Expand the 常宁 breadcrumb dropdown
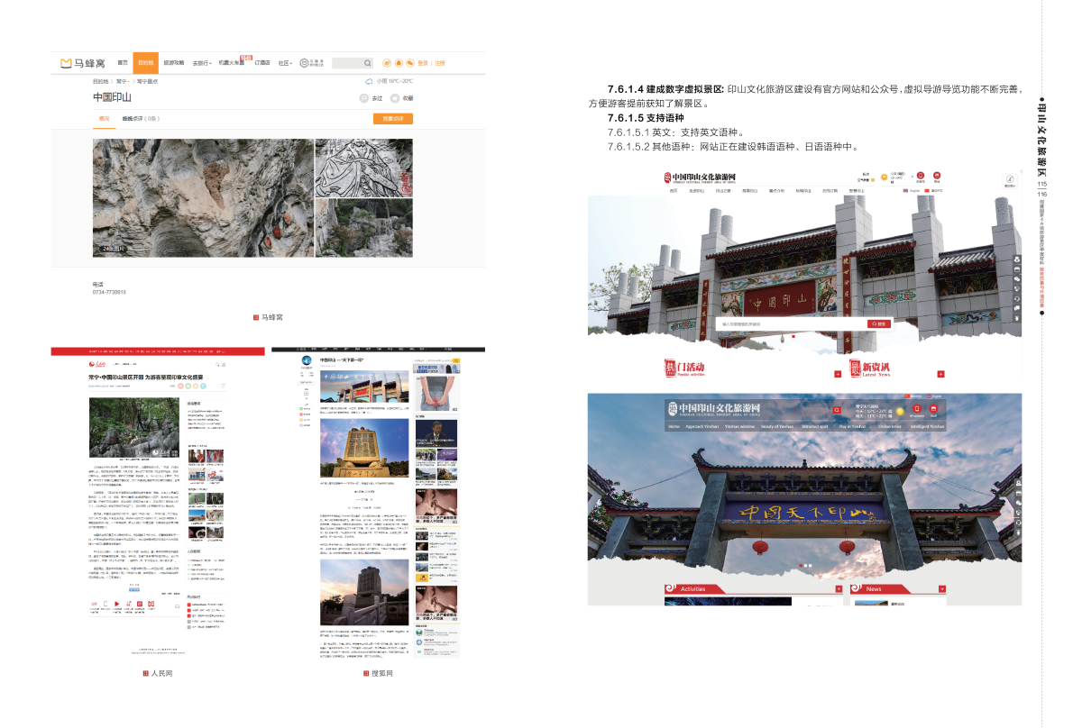Image resolution: width=1073 pixels, height=728 pixels. click(x=124, y=81)
